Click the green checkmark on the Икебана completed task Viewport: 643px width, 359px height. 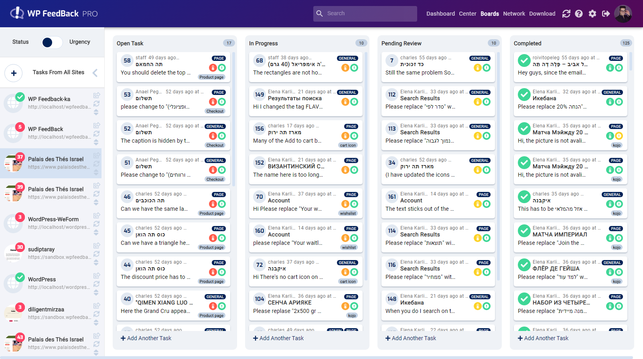(x=524, y=95)
